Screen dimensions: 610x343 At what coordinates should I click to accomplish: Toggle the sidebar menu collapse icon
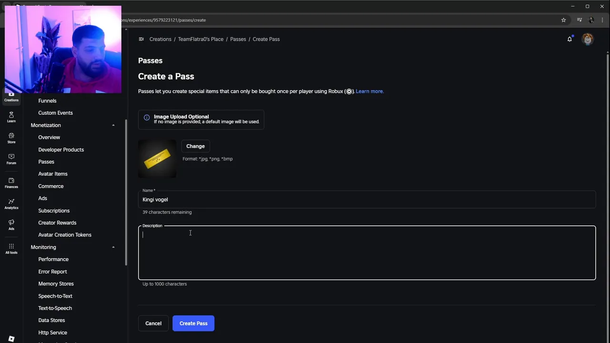(x=141, y=39)
